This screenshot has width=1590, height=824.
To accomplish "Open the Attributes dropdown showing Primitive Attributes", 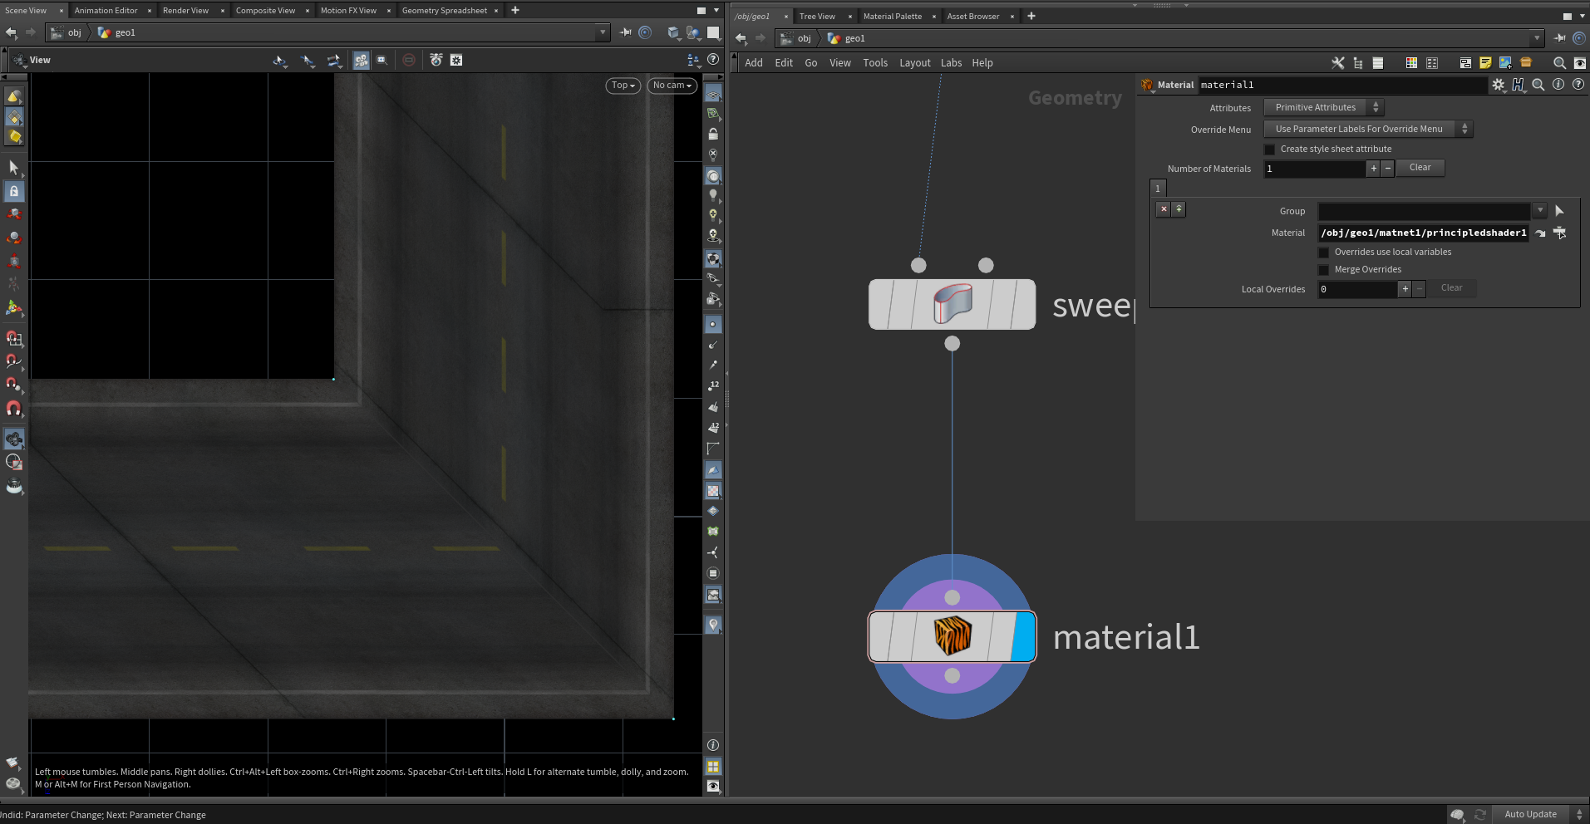I will 1323,108.
